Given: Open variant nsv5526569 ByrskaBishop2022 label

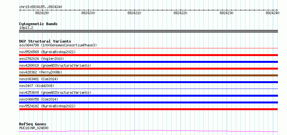Looking at the screenshot, I should pos(47,52).
